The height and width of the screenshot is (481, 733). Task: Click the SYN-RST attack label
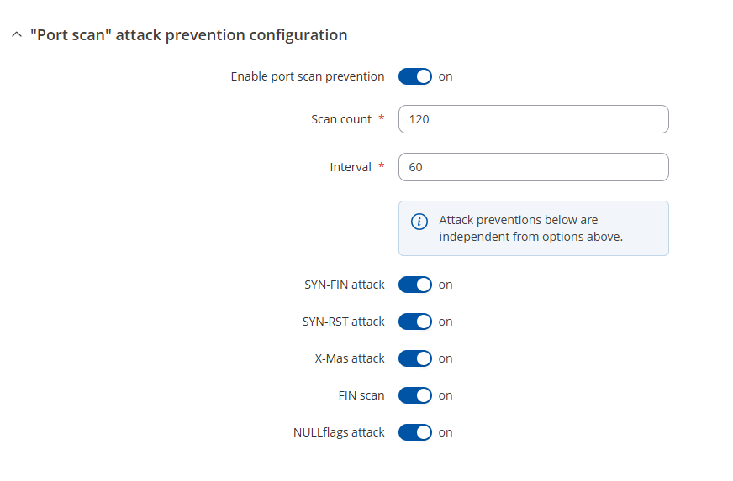pyautogui.click(x=343, y=322)
